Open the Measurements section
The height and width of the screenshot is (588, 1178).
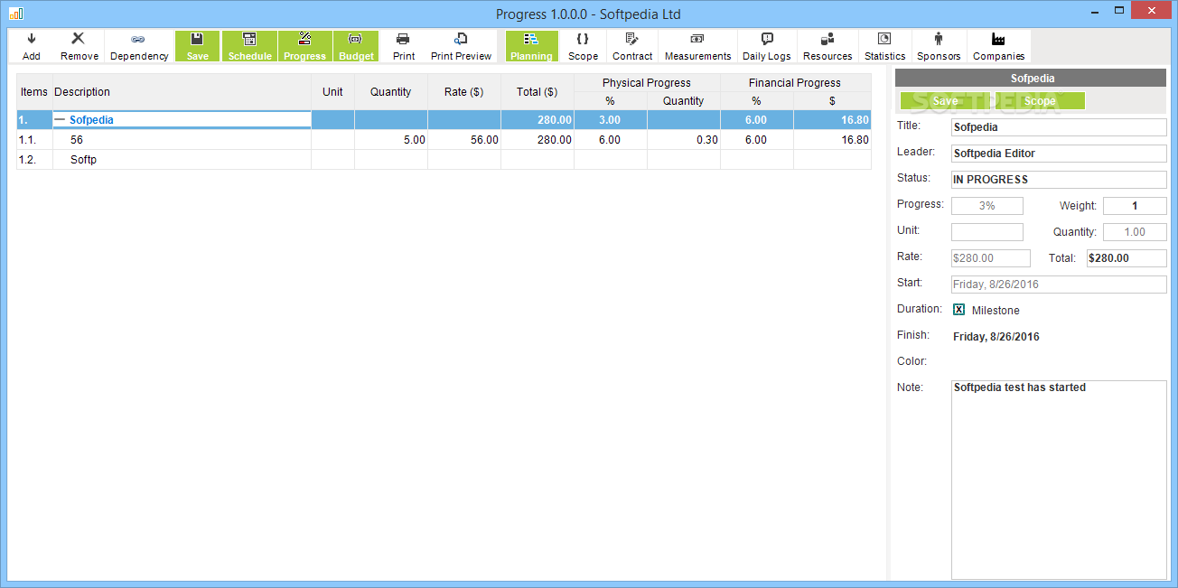pos(697,46)
